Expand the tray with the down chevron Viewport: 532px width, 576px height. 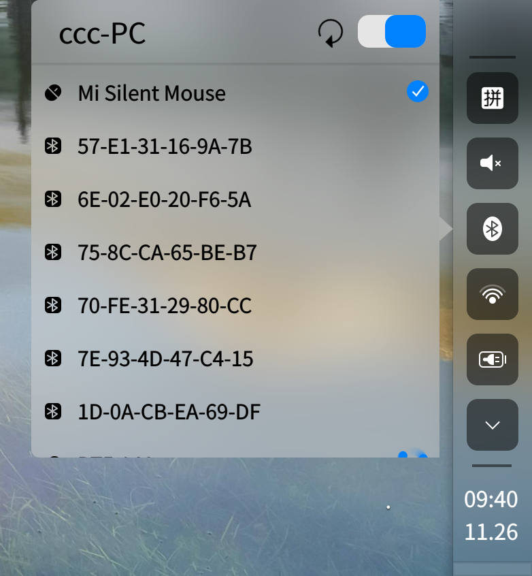492,425
